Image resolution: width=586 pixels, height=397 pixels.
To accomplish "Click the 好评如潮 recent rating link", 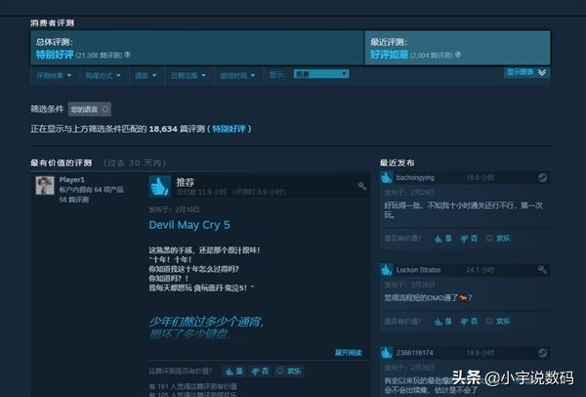I will [389, 55].
